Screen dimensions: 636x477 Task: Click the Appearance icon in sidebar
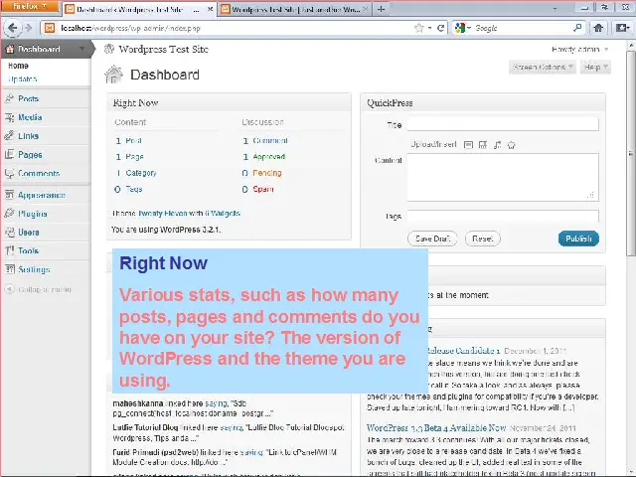(x=9, y=195)
